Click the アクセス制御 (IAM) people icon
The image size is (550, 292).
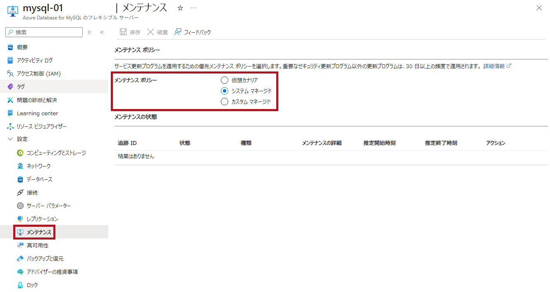click(x=10, y=74)
